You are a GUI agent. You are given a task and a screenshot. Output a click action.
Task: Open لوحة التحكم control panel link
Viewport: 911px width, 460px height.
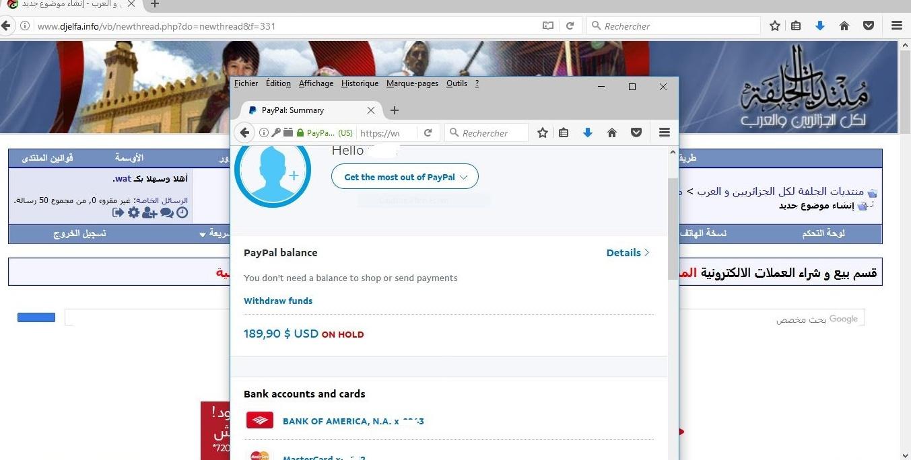[x=823, y=233]
